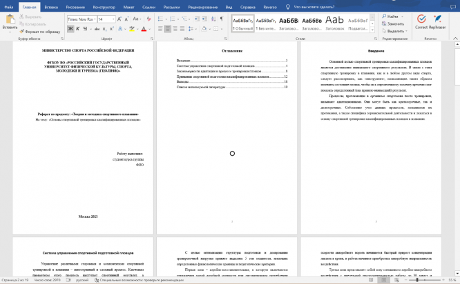The image size is (460, 284).
Task: Click the Reverso Rephraser feather icon
Action: [437, 19]
